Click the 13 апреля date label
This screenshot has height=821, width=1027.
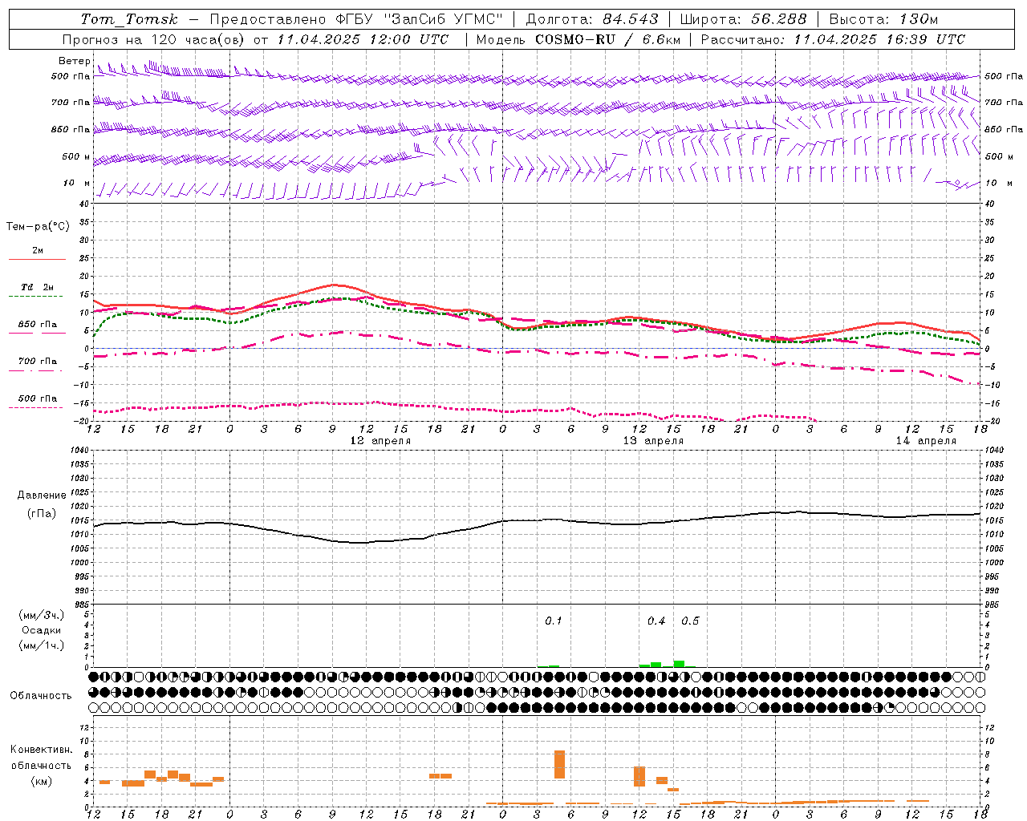(x=653, y=440)
